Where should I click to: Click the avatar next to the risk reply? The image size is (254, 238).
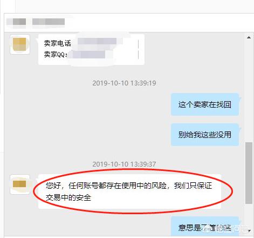[x=20, y=184]
